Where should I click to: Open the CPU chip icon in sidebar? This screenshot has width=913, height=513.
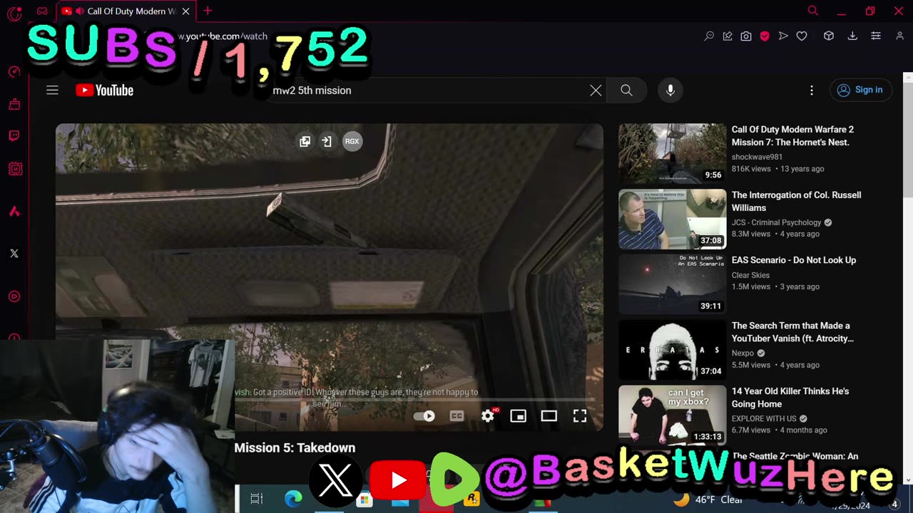(14, 169)
